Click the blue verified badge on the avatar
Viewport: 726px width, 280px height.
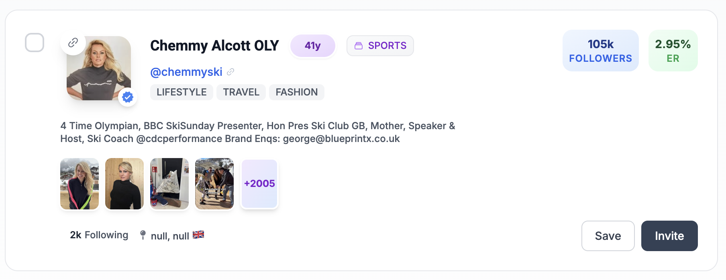coord(127,97)
